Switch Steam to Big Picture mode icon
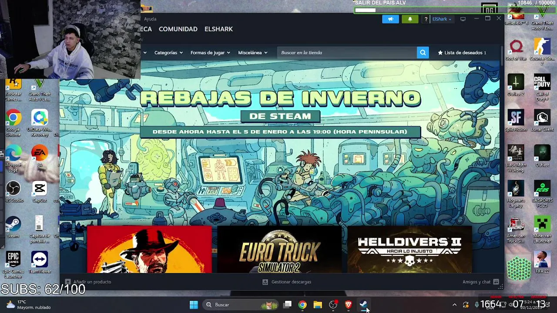 [x=463, y=19]
